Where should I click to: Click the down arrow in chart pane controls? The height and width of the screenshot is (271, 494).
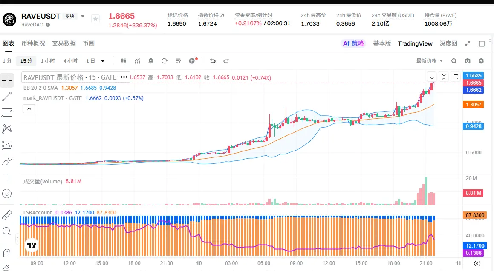coord(432,77)
